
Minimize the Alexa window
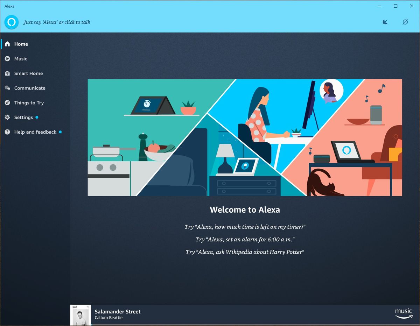click(379, 6)
